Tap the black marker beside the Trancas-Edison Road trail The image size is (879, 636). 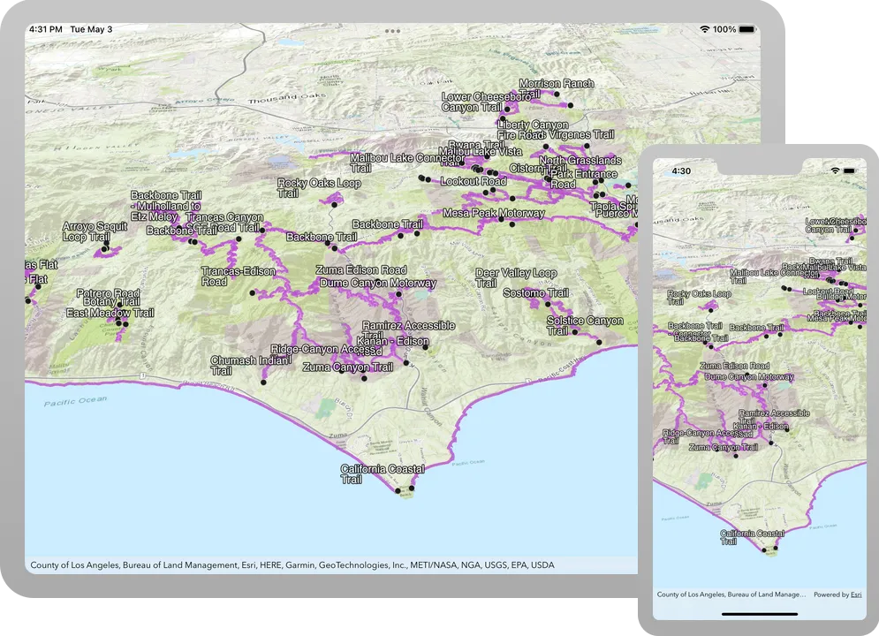[253, 292]
